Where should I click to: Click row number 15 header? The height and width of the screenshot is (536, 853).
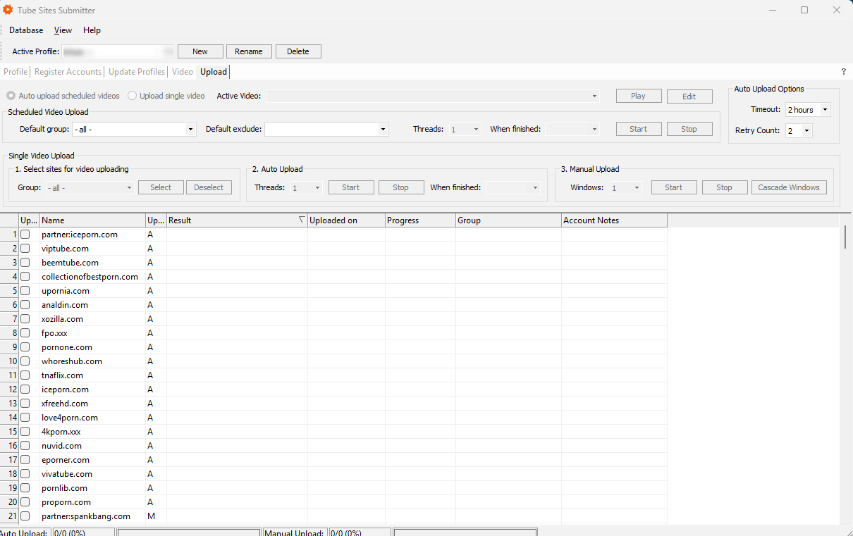(x=10, y=432)
